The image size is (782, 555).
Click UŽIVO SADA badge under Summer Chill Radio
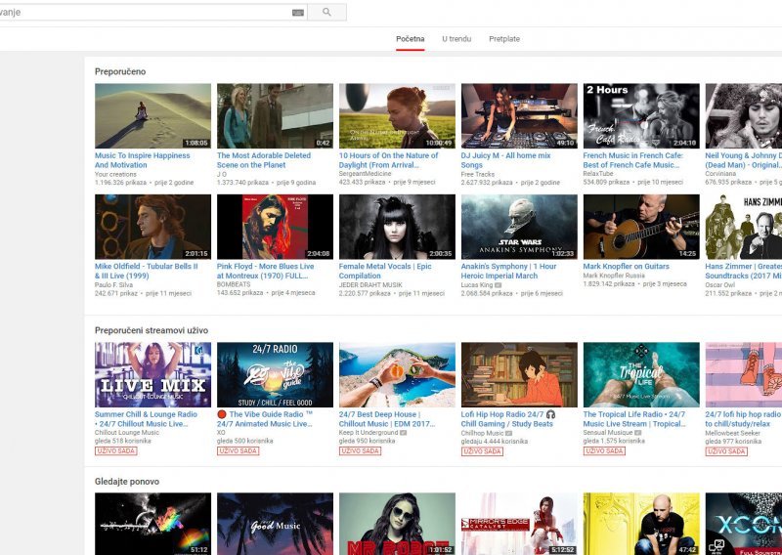coord(115,450)
